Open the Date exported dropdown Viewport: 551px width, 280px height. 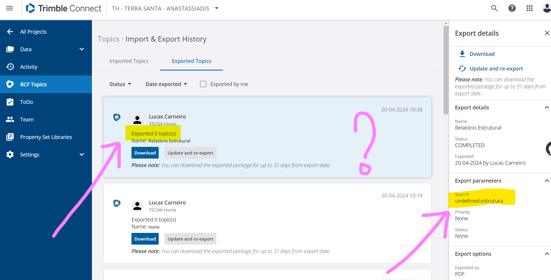[x=166, y=84]
